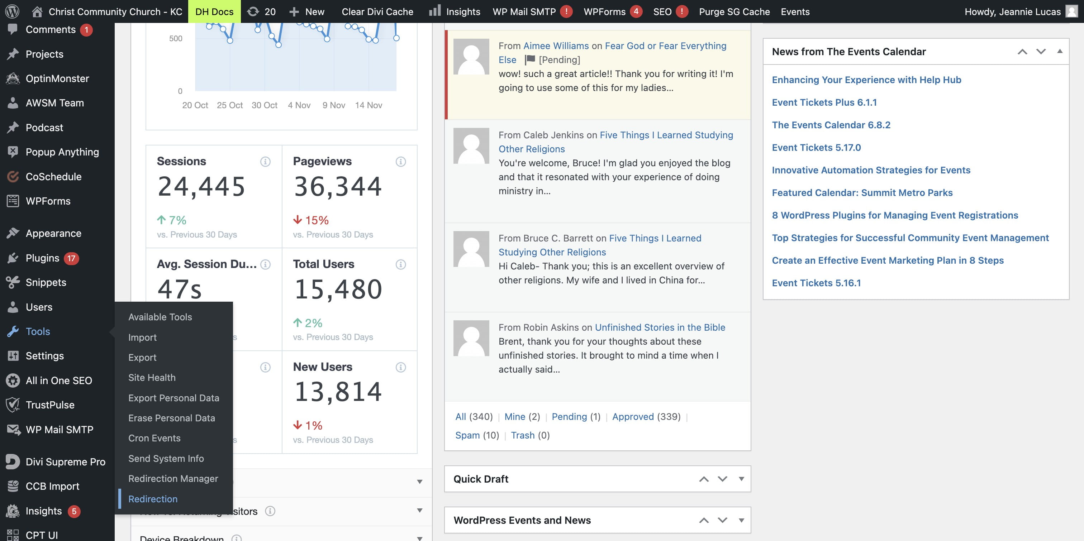
Task: Click the Users person icon in sidebar
Action: click(x=13, y=307)
